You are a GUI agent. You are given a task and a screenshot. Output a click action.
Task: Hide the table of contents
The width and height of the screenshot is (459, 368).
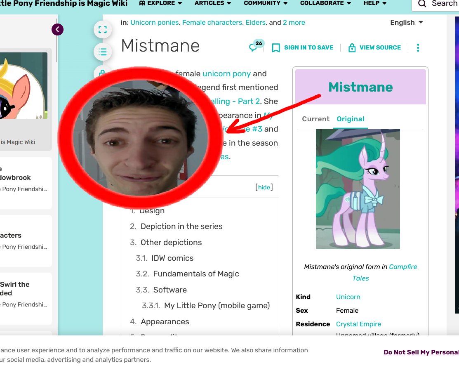[x=264, y=187]
